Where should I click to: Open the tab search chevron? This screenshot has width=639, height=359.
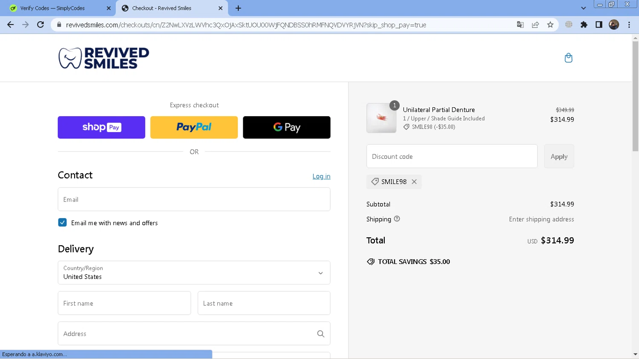(583, 8)
